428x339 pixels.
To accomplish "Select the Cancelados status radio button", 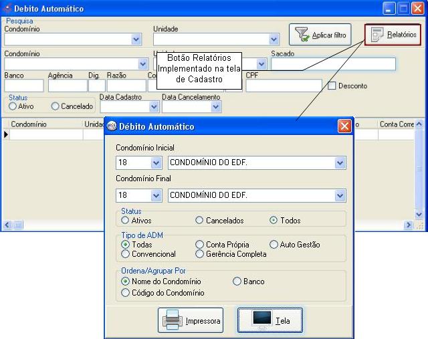I will click(199, 220).
